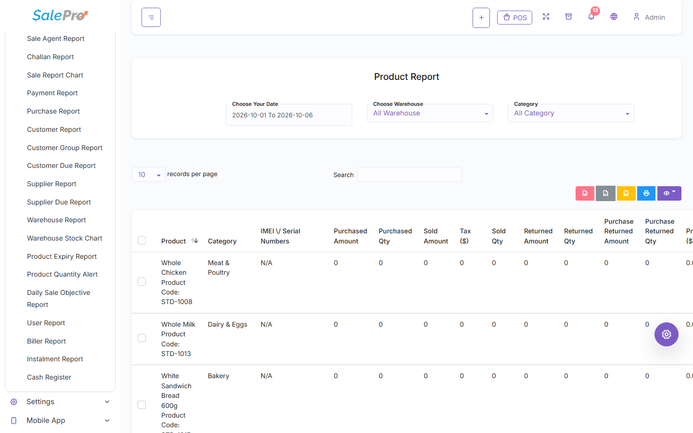
Task: Print the product report
Action: [x=646, y=193]
